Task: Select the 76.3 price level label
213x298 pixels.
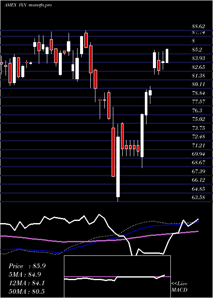Action: point(197,110)
